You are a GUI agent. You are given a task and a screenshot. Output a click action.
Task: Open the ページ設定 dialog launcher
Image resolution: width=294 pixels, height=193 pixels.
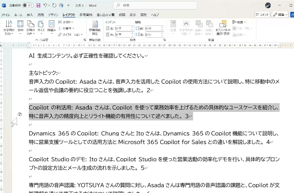point(85,40)
